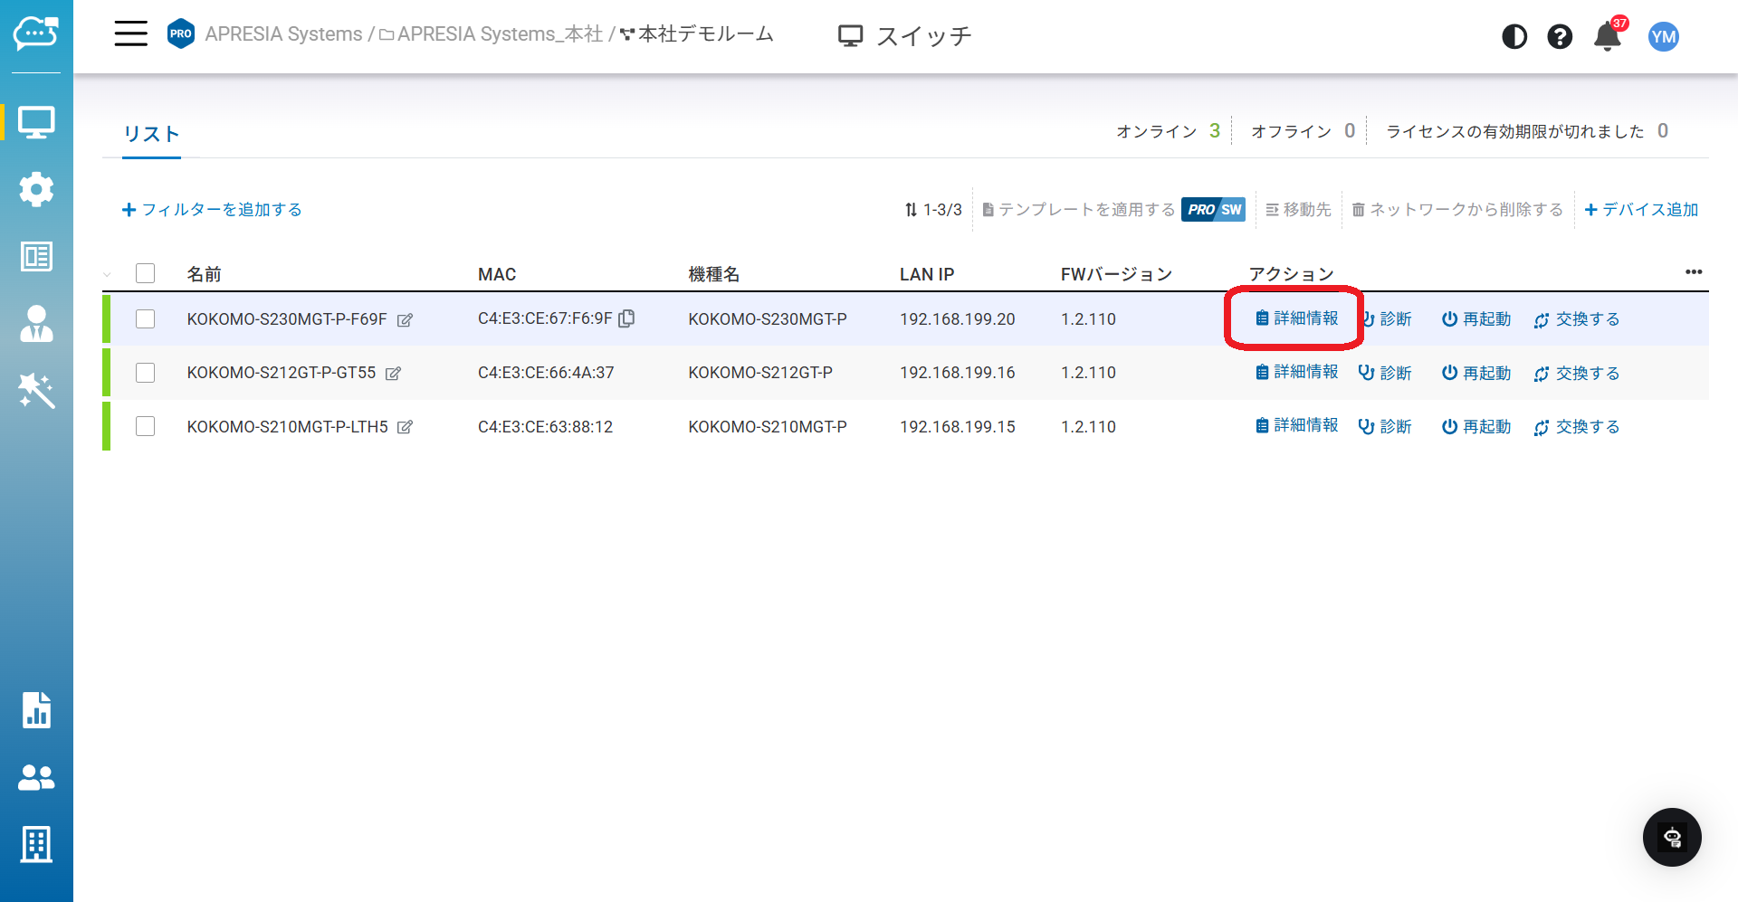Click デバイス追加 to add device
This screenshot has width=1738, height=902.
pyautogui.click(x=1641, y=210)
